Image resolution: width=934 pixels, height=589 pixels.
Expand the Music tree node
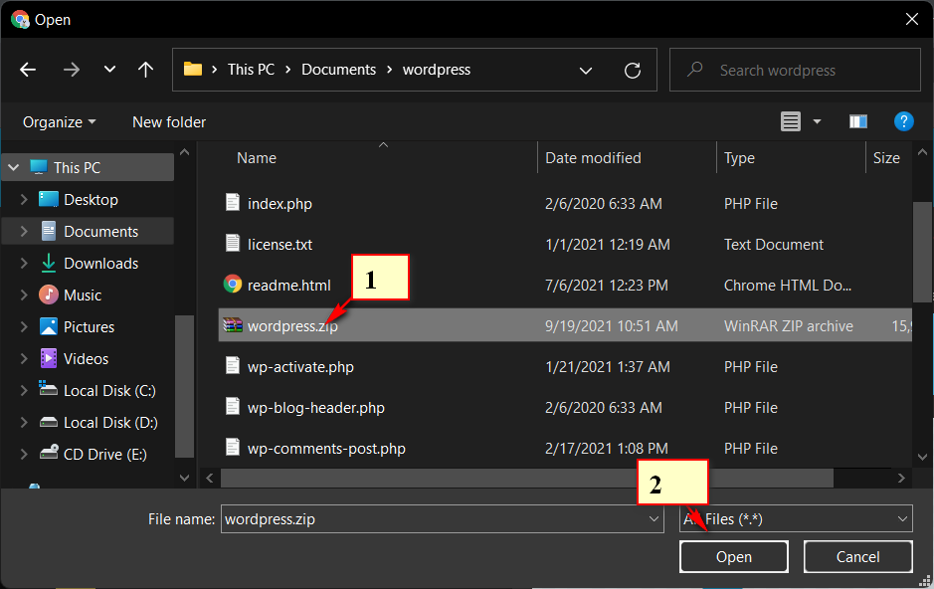tap(24, 294)
